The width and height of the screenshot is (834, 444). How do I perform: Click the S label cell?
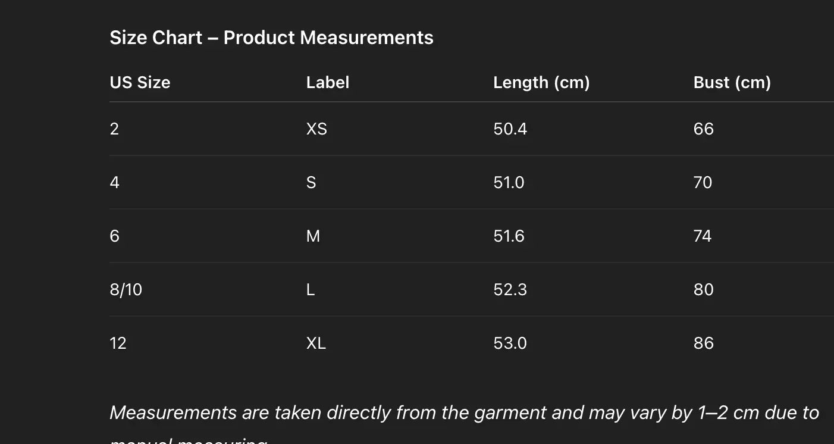[311, 183]
